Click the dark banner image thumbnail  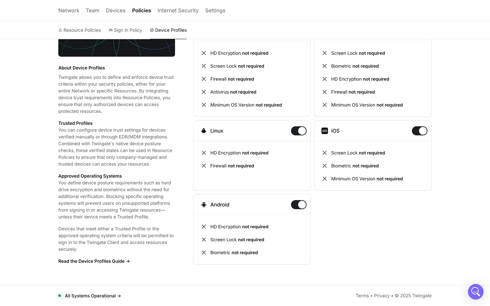(x=117, y=48)
